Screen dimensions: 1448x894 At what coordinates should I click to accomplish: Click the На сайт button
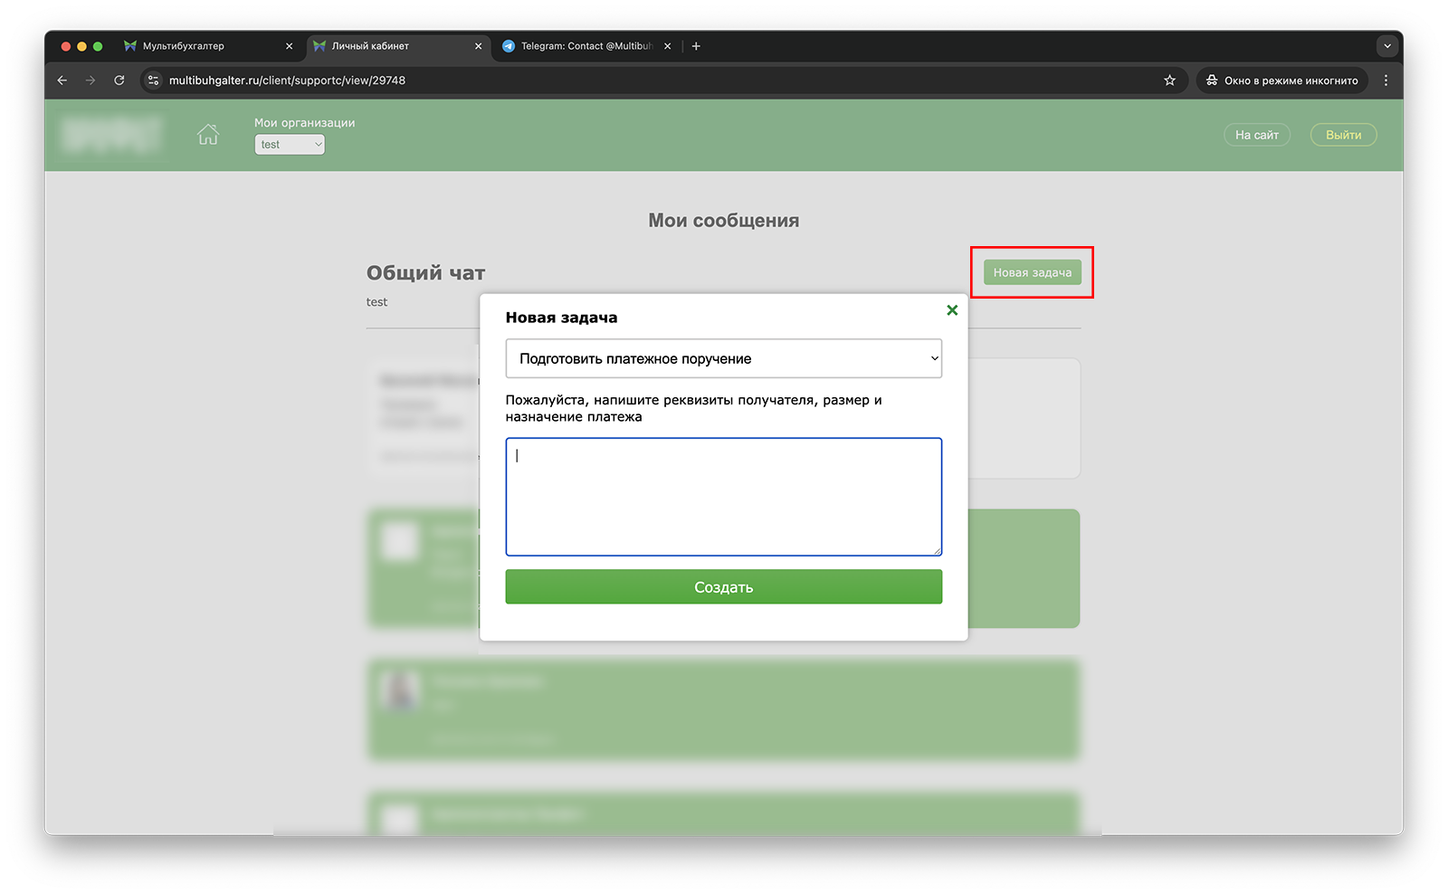coord(1256,135)
